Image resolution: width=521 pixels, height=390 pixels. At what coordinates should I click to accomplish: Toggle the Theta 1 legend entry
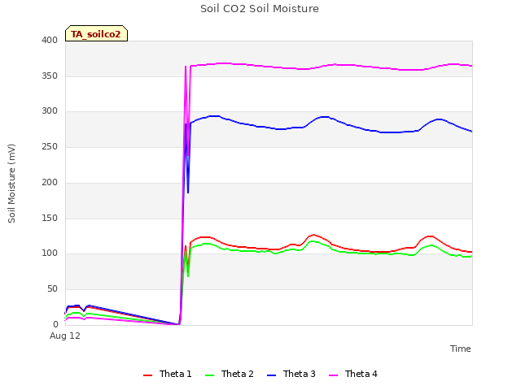[168, 374]
